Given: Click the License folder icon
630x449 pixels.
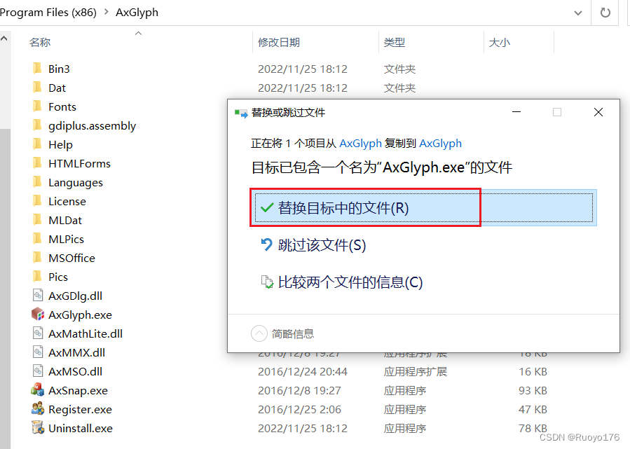Looking at the screenshot, I should (x=37, y=201).
